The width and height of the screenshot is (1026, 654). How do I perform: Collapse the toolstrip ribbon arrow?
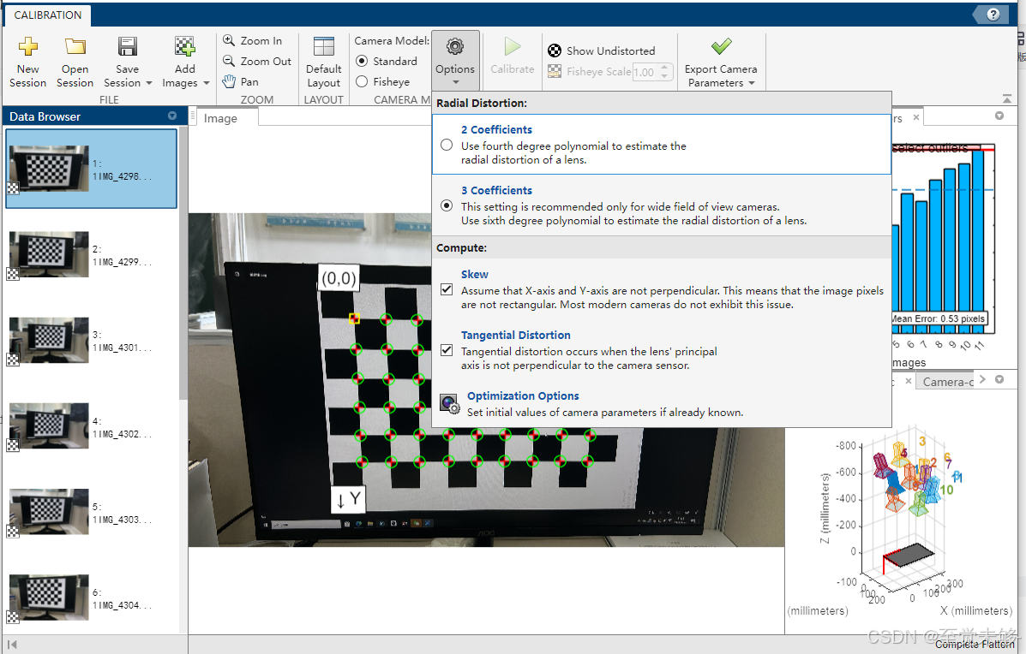click(x=1007, y=98)
